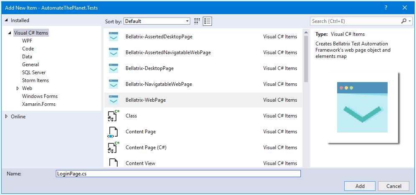Viewport: 416px width, 195px height.
Task: Select the Bellatrix-AssertedDesktopPage item name
Action: 159,37
